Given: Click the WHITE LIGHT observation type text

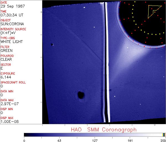Looking at the screenshot, I should (x=12, y=42).
